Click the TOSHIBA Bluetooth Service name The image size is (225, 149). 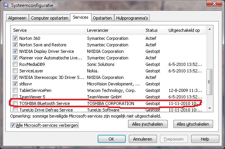pyautogui.click(x=45, y=103)
